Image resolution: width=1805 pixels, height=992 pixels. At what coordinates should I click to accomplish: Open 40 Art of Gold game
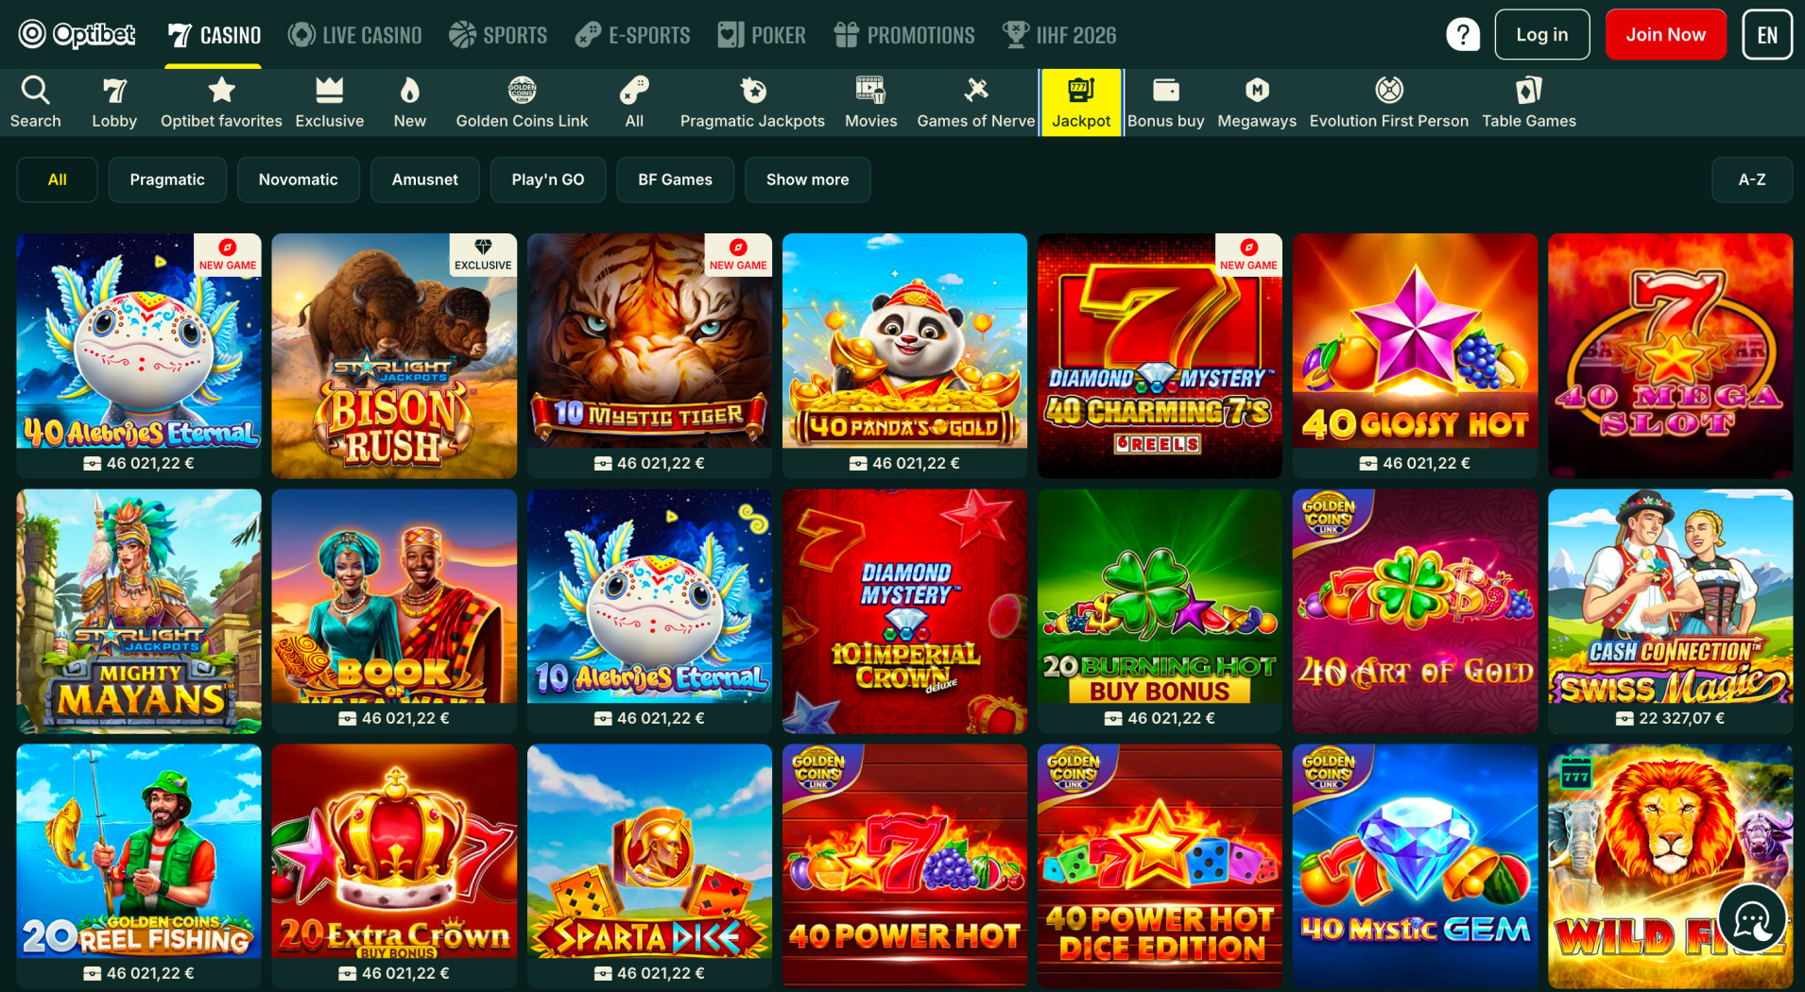[x=1415, y=611]
